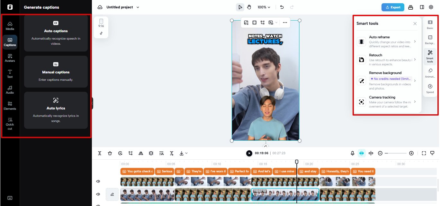The height and width of the screenshot is (206, 440).
Task: Select the mirror flip icon in the timeline toolbar
Action: (141, 153)
